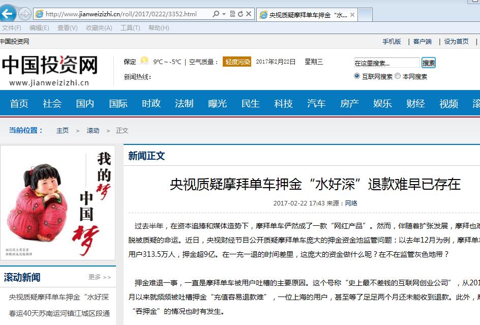Open the 视频 section
Image resolution: width=480 pixels, height=325 pixels.
tap(449, 104)
